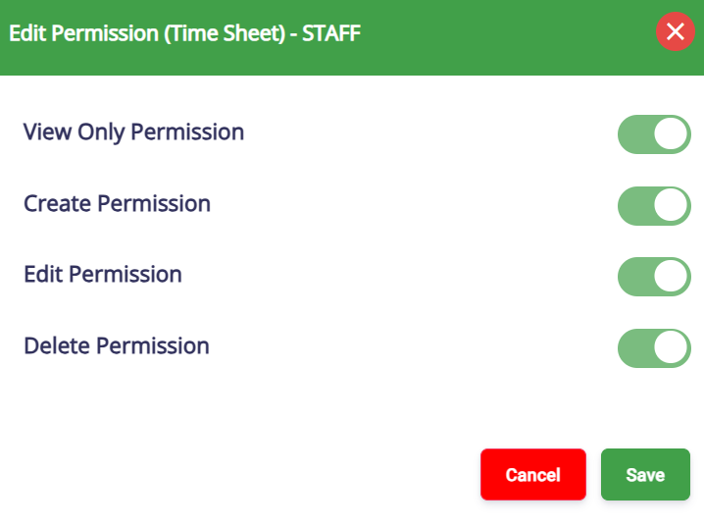Save the permission changes

645,475
